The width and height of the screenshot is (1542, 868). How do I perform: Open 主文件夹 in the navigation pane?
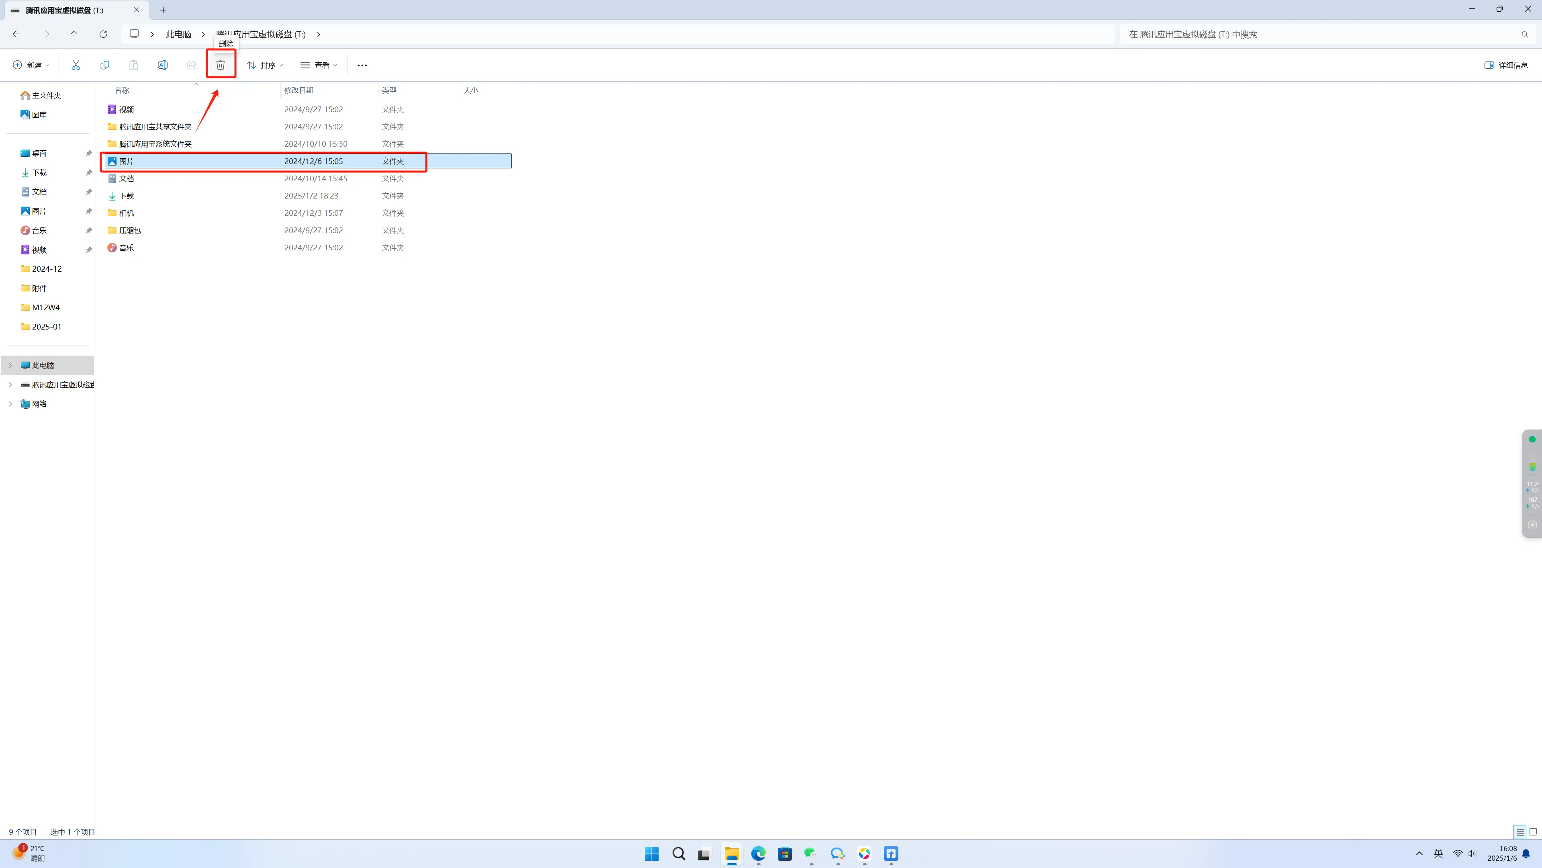point(46,95)
